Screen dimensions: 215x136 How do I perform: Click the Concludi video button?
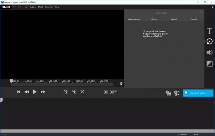(x=198, y=93)
